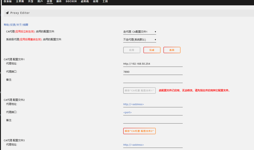Click the 完成 done button
This screenshot has height=150, width=254.
152,50
